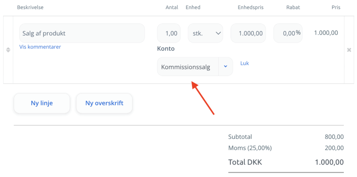Click the Konto label
Viewport: 357px width, 177px height.
click(x=166, y=49)
